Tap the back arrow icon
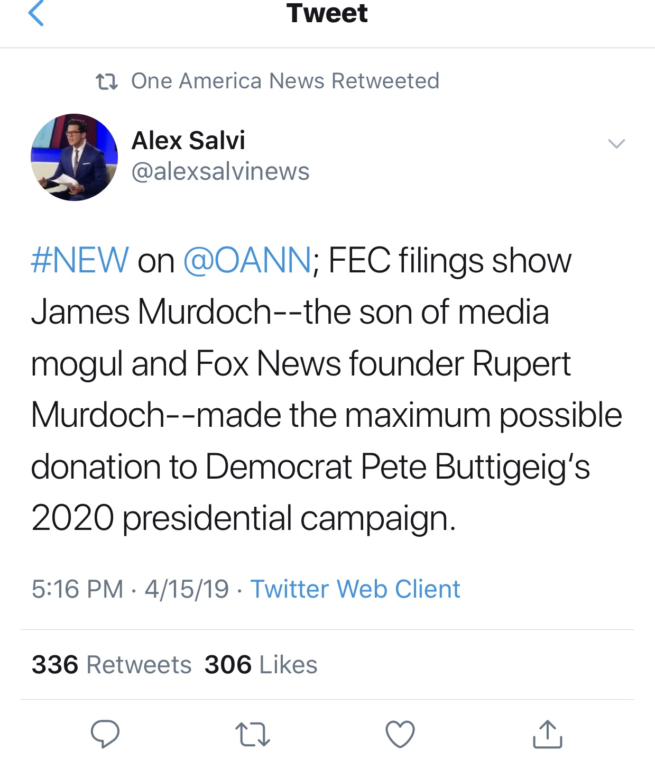 pyautogui.click(x=35, y=13)
